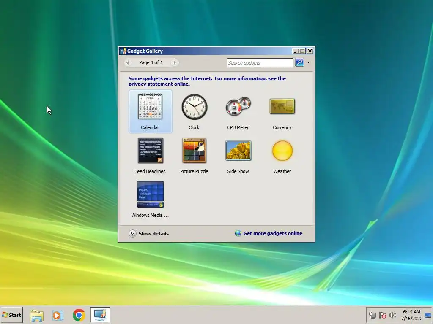Open the search options dropdown arrow
Screen dimensions: 433x324
pos(308,62)
